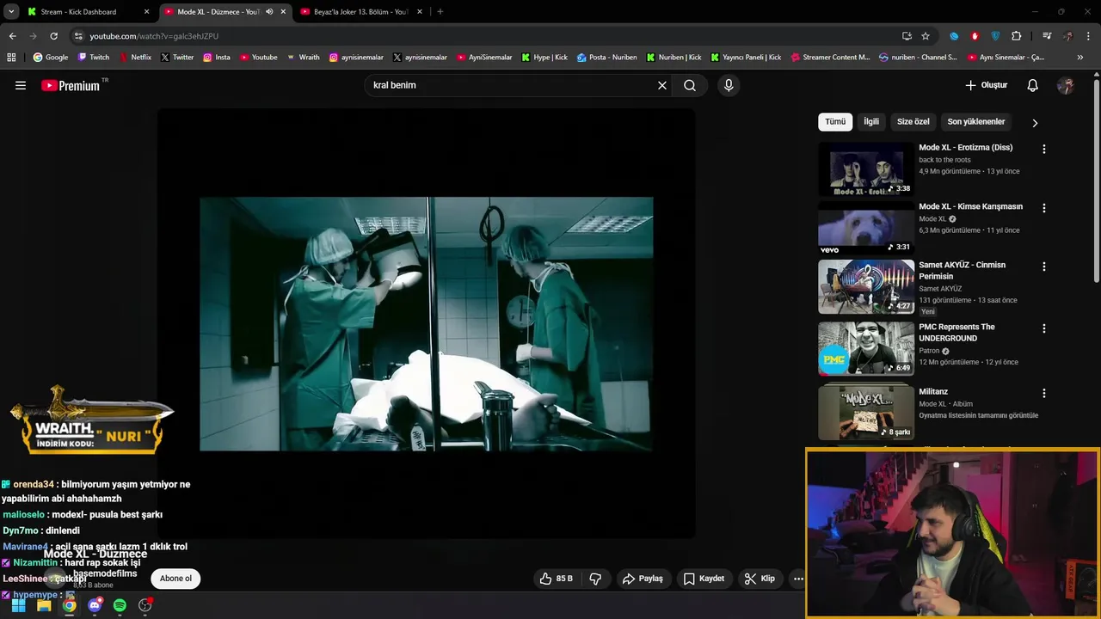Open the Twitch bookmark
The height and width of the screenshot is (619, 1101).
point(94,58)
